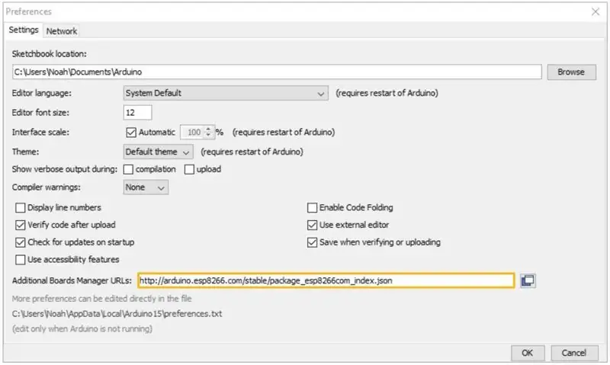610x365 pixels.
Task: Enable verbose output during compilation
Action: pyautogui.click(x=128, y=169)
